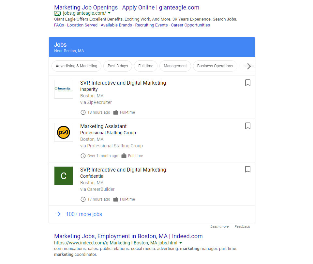Click the briefcase icon in Marketing Assistant listing

[x=124, y=156]
